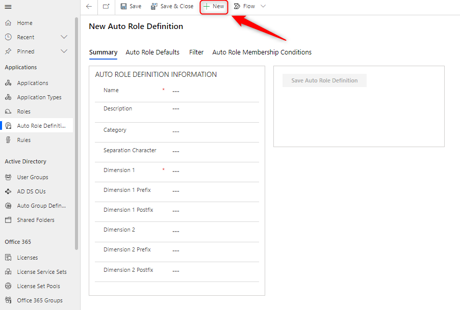
Task: Open record in new window icon
Action: pyautogui.click(x=106, y=7)
